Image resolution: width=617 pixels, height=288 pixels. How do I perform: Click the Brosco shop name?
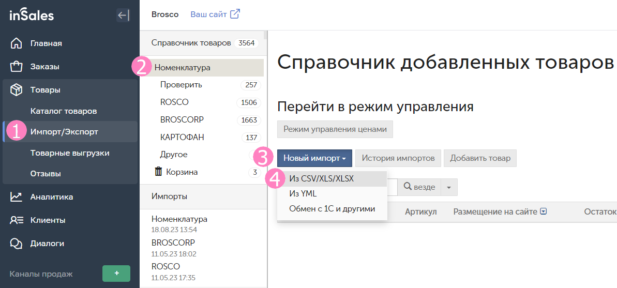point(165,14)
